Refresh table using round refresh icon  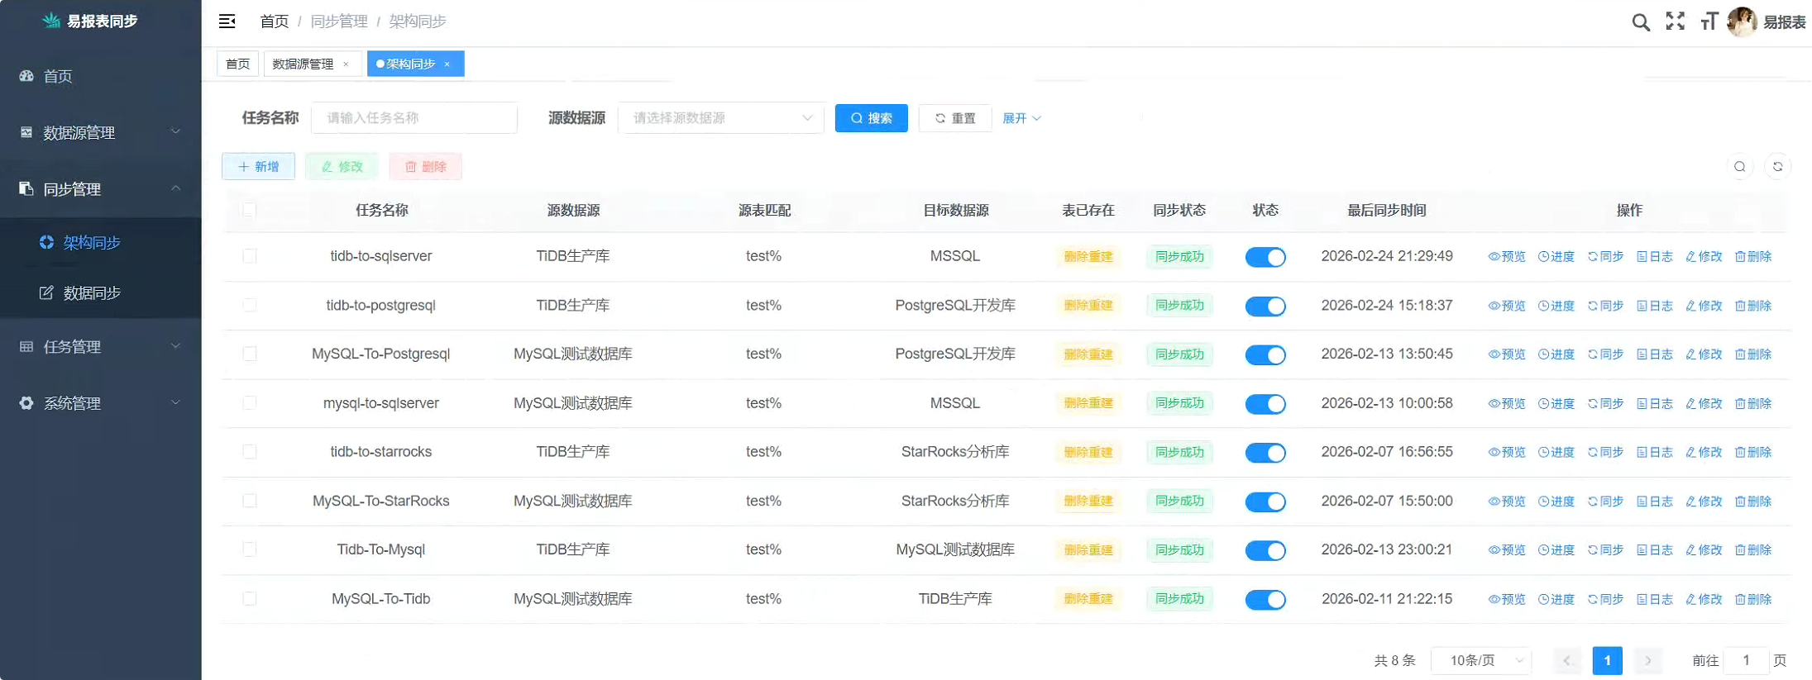tap(1777, 167)
